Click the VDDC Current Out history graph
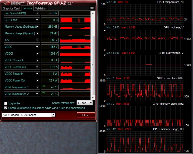The width and height of the screenshot is (193, 154). [x=75, y=67]
